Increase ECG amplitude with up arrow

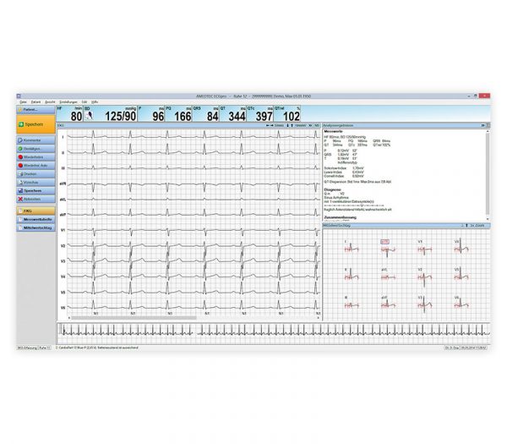(292, 125)
